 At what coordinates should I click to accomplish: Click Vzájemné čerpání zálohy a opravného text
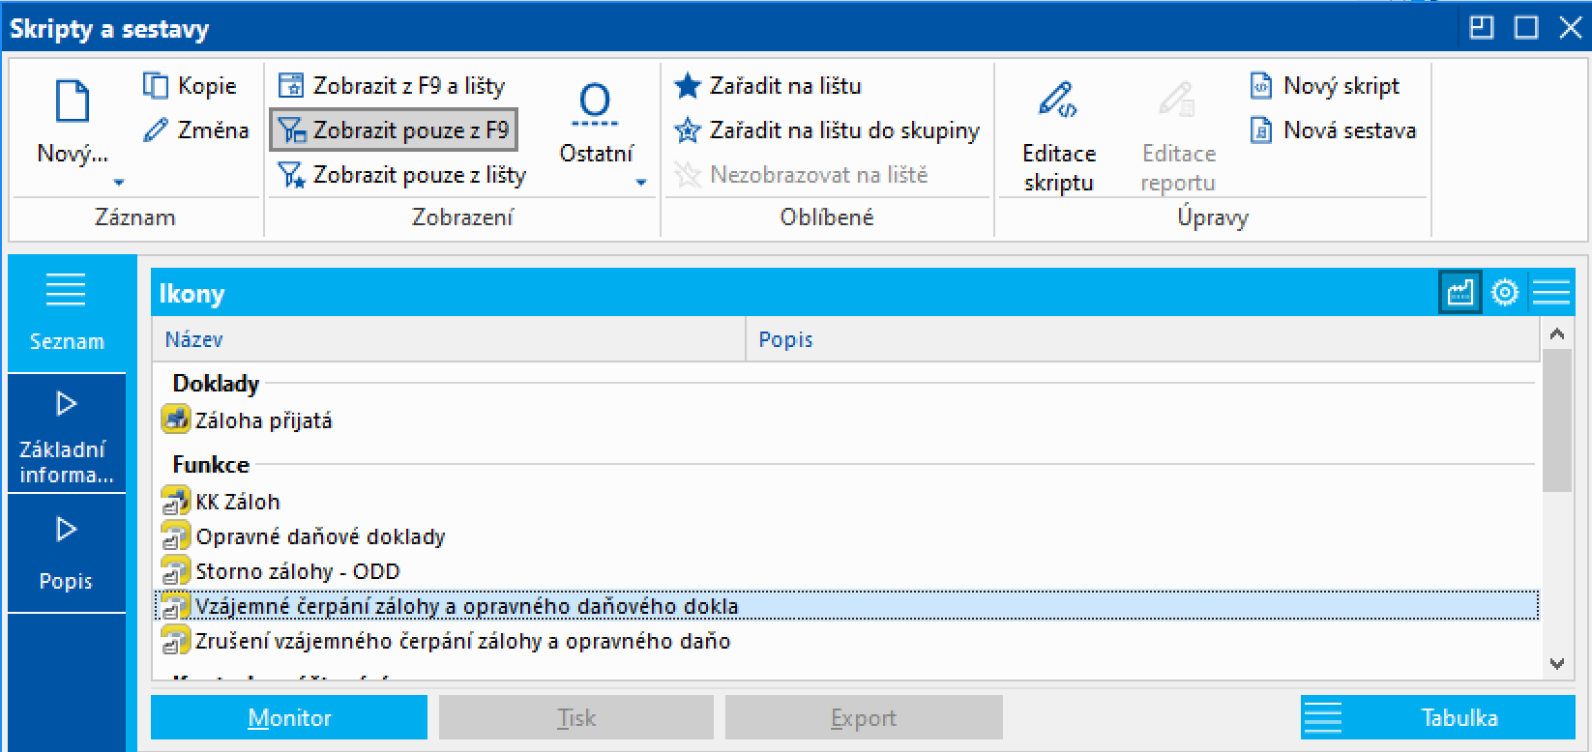[467, 606]
